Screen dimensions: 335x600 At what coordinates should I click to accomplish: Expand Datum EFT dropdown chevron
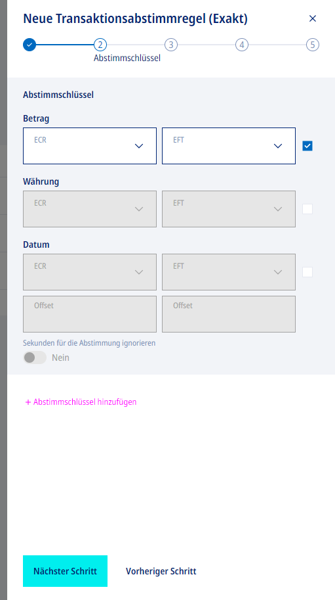click(278, 272)
